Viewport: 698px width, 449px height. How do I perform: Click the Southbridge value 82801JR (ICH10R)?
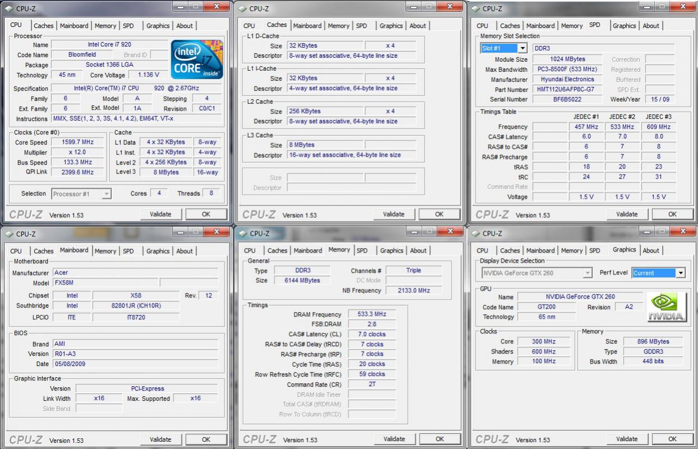point(136,306)
